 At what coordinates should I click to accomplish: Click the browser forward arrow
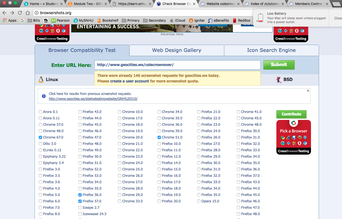pos(12,13)
